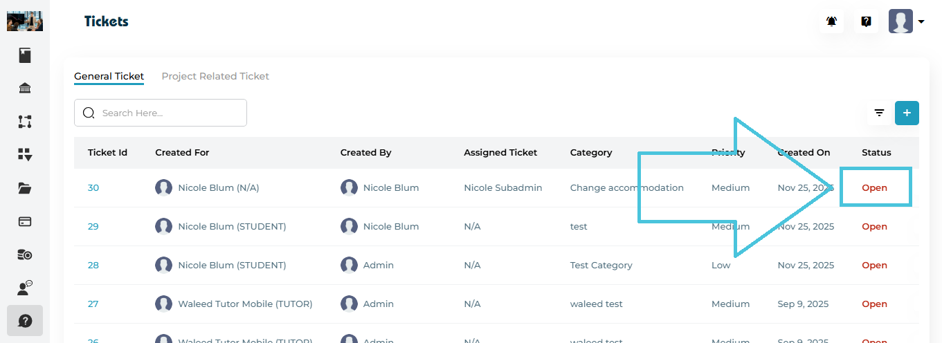
Task: Open ticket ID 28 link
Action: [x=93, y=266]
